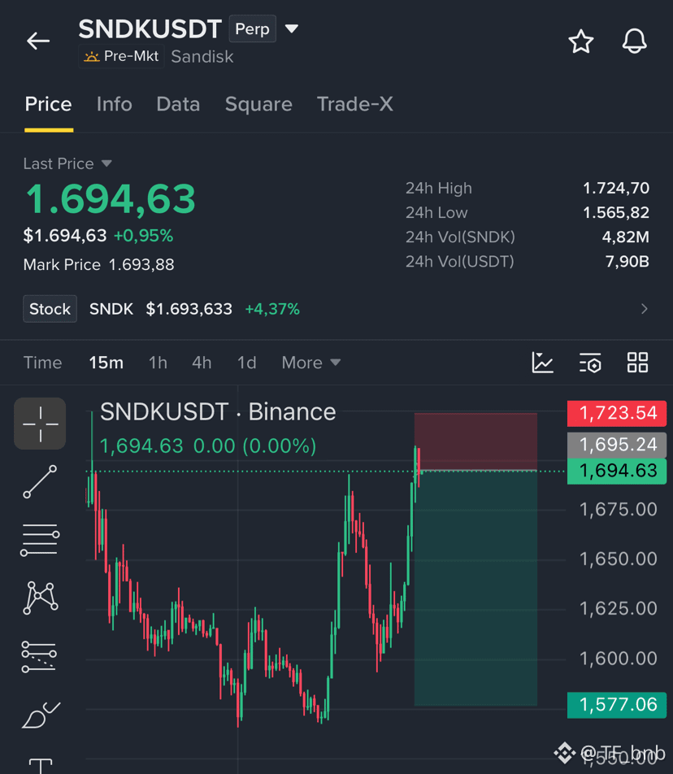Select the Fibonacci retracement tool
The height and width of the screenshot is (774, 673).
39,657
